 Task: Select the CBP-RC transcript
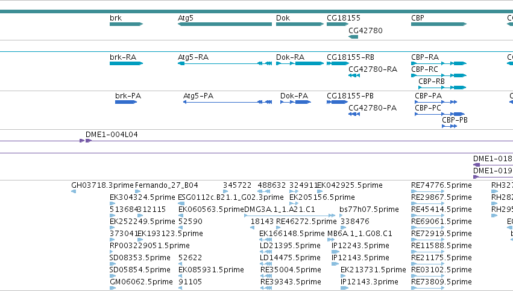(x=439, y=75)
